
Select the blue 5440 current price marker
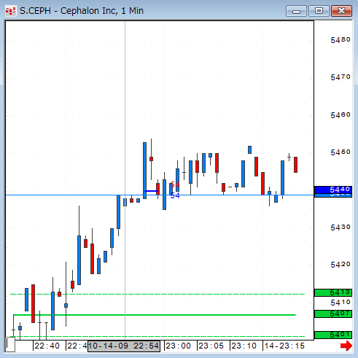click(x=333, y=190)
